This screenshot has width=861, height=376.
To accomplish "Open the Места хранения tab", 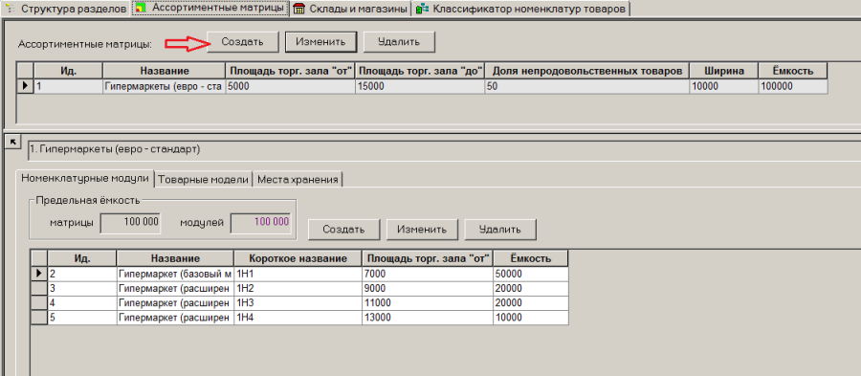I will (298, 179).
